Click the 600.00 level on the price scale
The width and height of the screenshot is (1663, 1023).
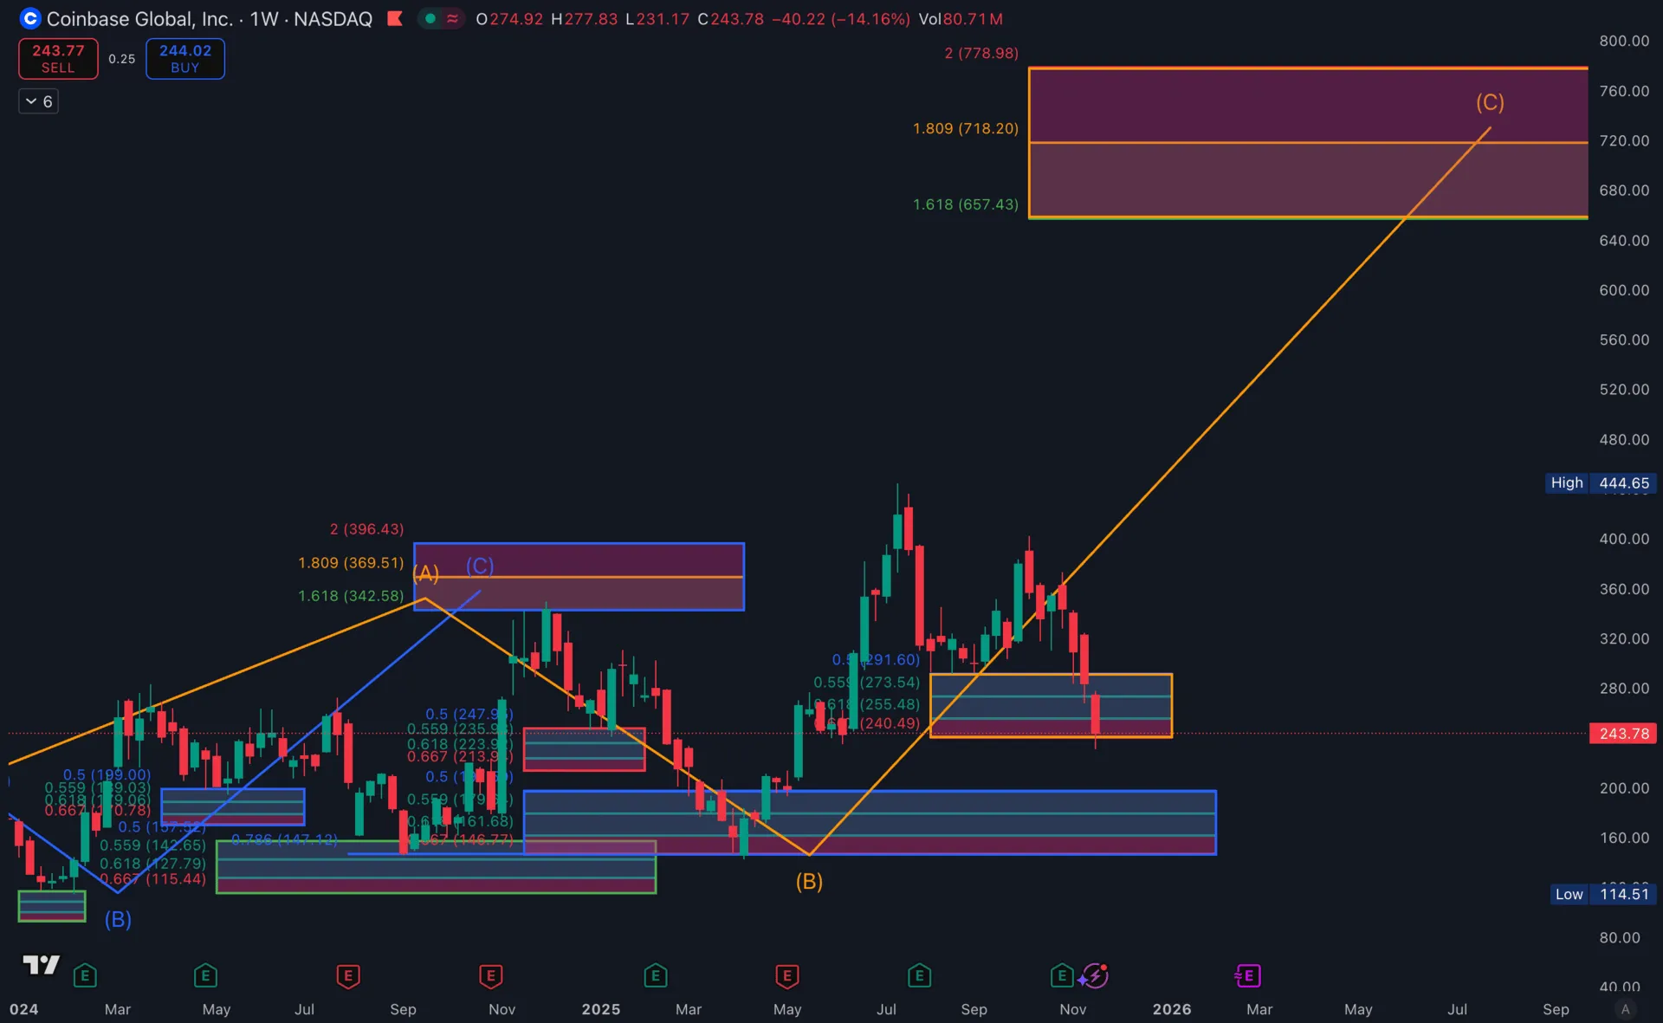pos(1623,290)
